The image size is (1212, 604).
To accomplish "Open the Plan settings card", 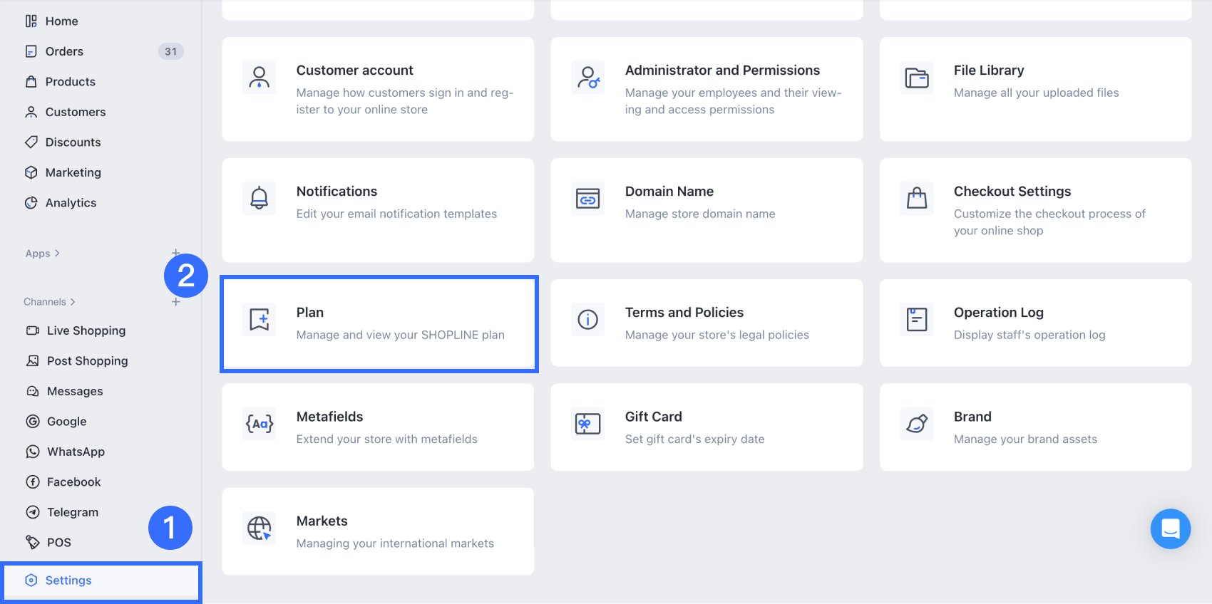I will [x=379, y=323].
